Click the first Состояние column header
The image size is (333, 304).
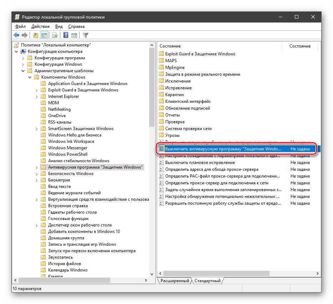pyautogui.click(x=220, y=46)
